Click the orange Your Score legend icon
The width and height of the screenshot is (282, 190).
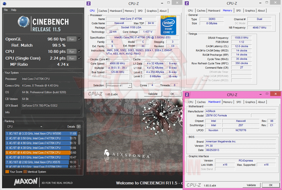pyautogui.click(x=7, y=172)
